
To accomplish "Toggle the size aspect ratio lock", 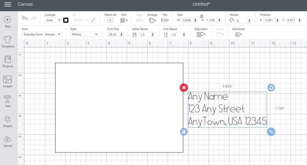I will 202,16.
